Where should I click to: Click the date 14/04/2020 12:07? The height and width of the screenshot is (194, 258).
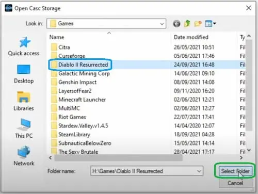(194, 126)
